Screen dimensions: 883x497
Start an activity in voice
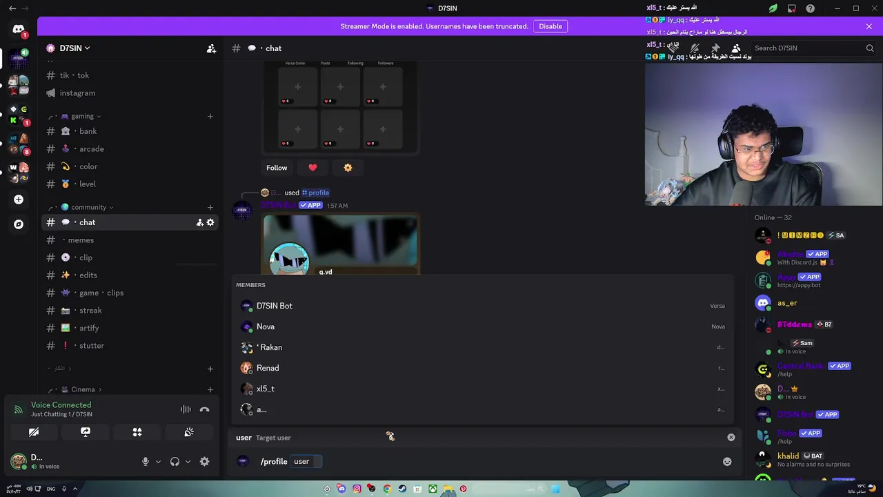click(x=137, y=432)
